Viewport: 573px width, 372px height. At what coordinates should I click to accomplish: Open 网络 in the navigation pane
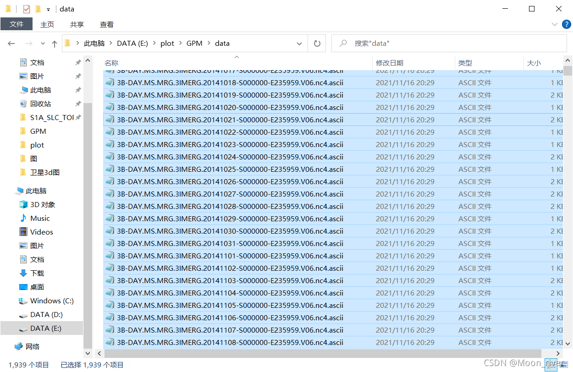click(x=33, y=346)
